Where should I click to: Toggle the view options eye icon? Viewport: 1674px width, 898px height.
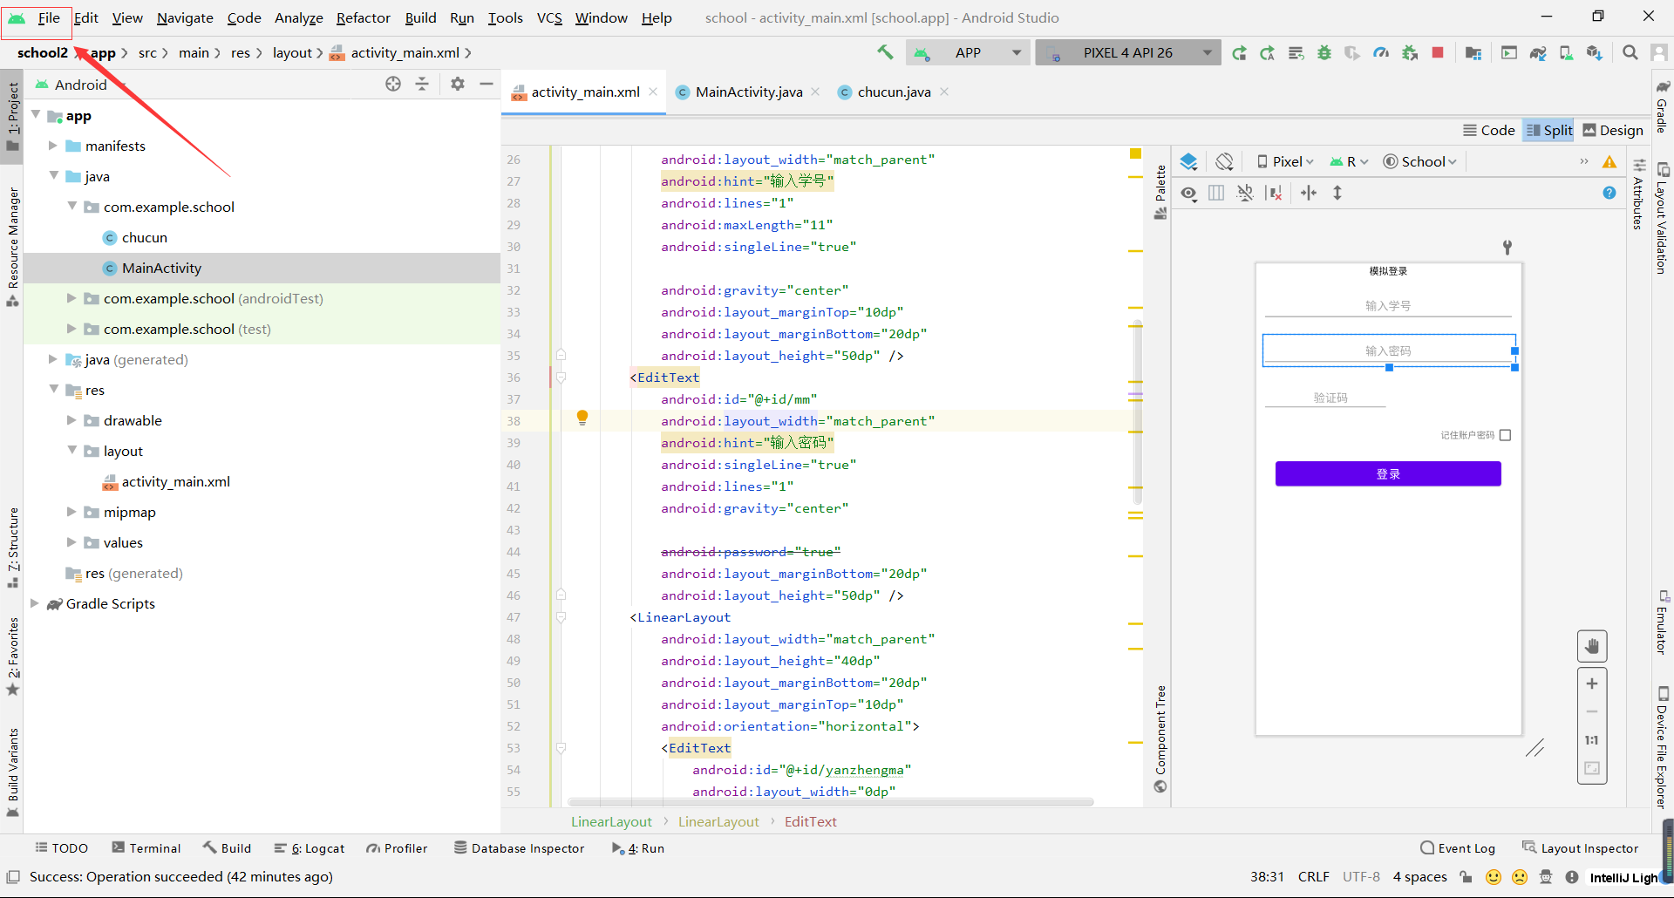1188,193
